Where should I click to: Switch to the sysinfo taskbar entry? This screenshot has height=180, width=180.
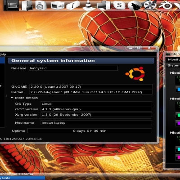coord(22,178)
